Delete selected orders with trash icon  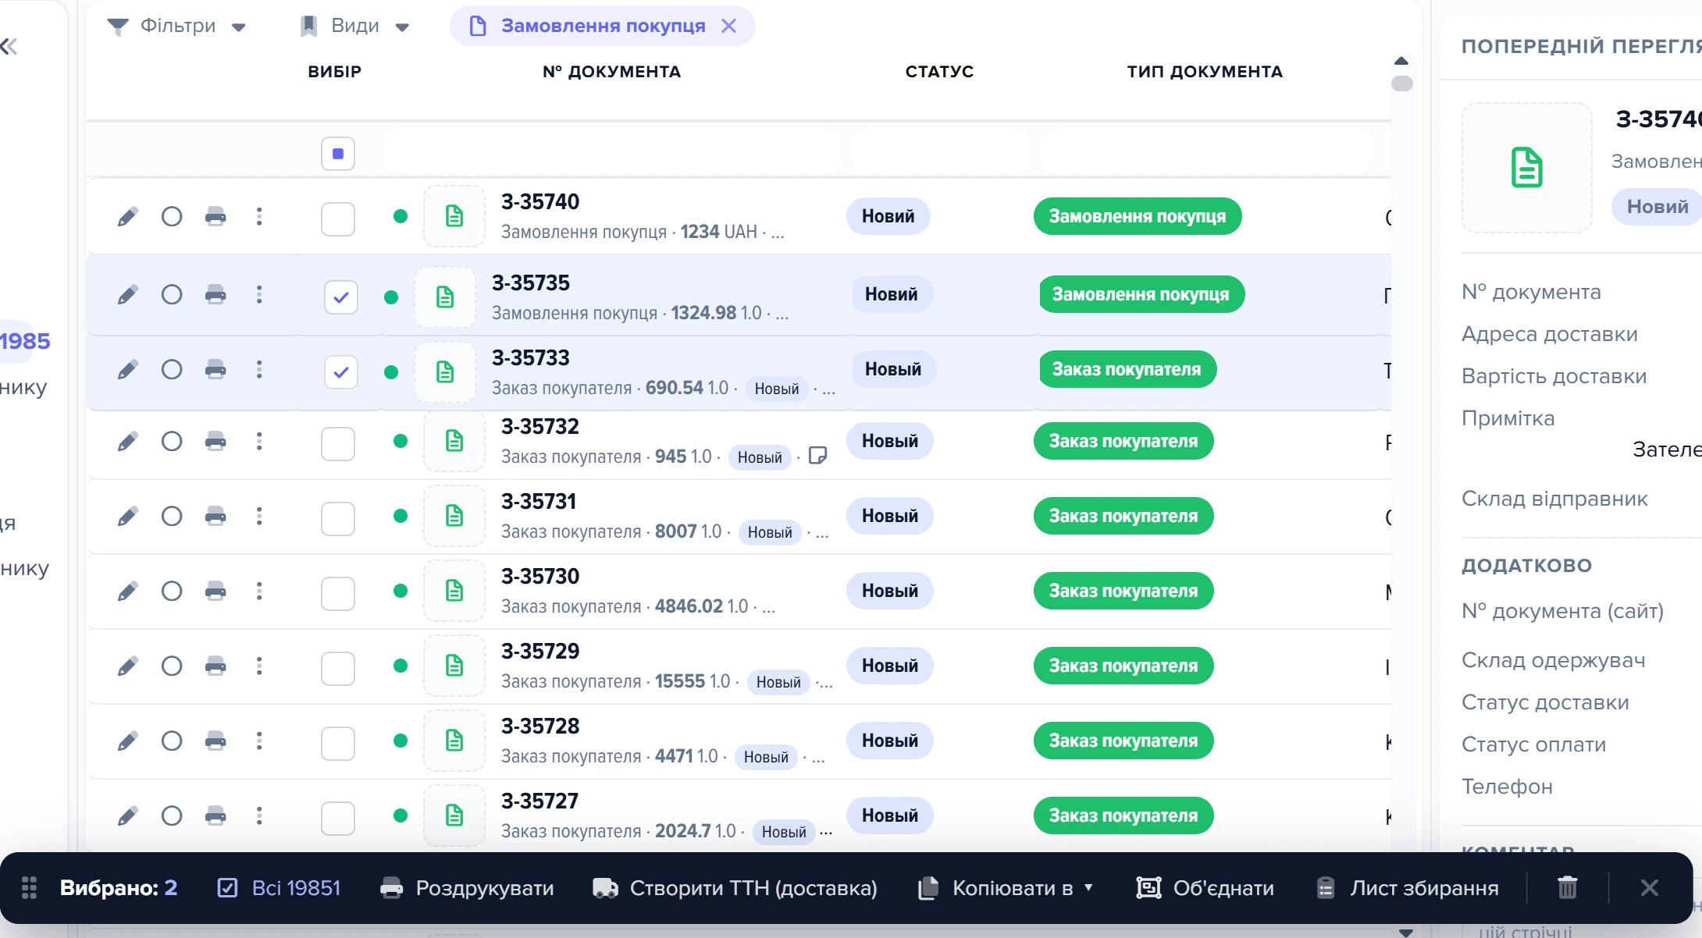1568,887
